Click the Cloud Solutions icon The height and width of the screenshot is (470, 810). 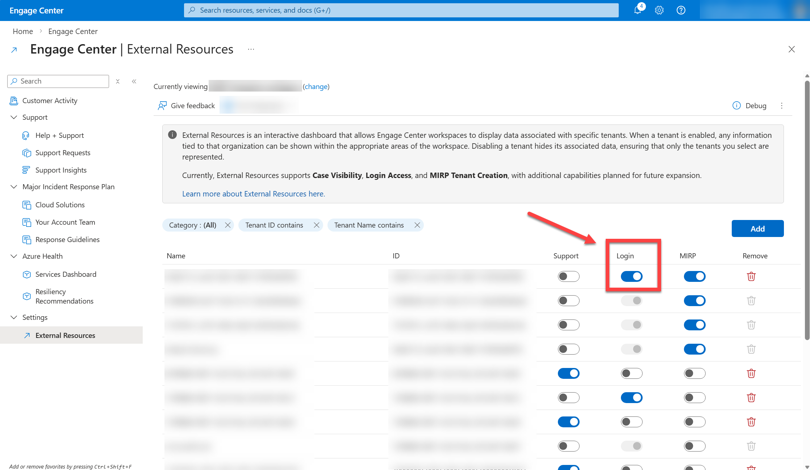click(x=26, y=205)
